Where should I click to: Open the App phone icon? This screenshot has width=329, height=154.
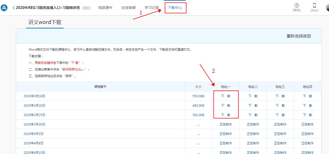[x=314, y=6]
